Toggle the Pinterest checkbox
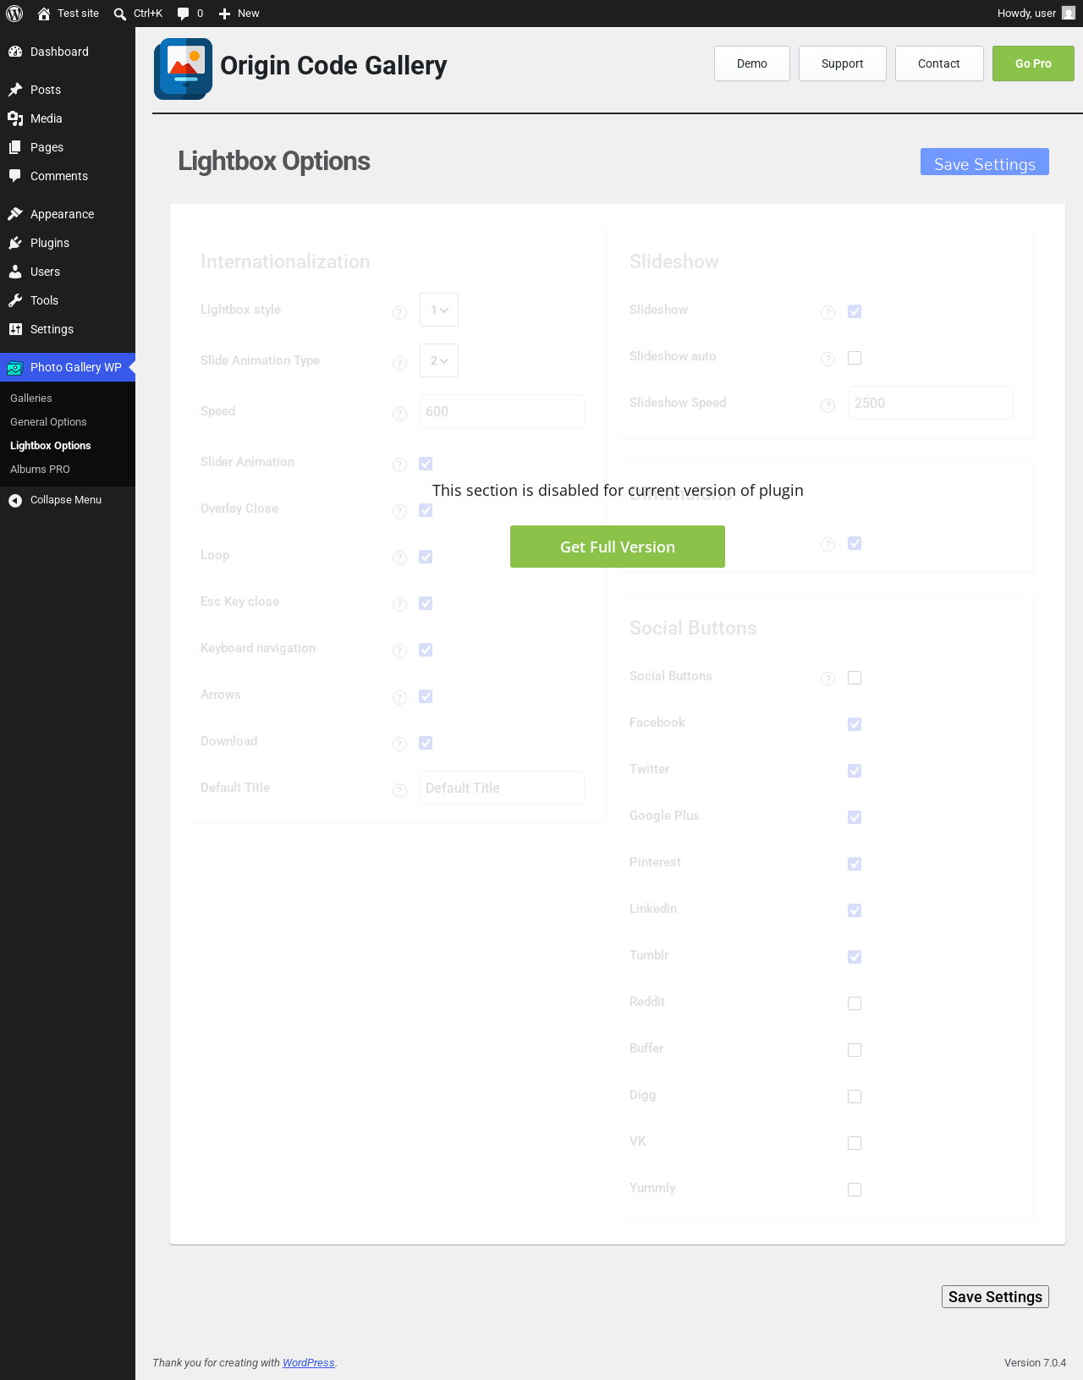This screenshot has height=1380, width=1083. pyautogui.click(x=855, y=864)
